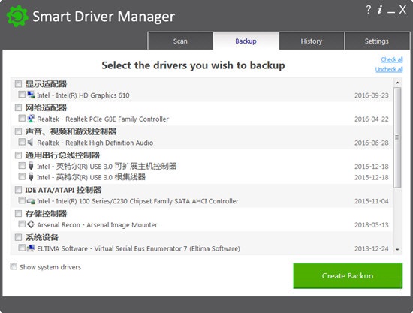Screen dimensions: 413x313
Task: Check the 通用串行总线控制器 category checkbox
Action: coord(18,155)
